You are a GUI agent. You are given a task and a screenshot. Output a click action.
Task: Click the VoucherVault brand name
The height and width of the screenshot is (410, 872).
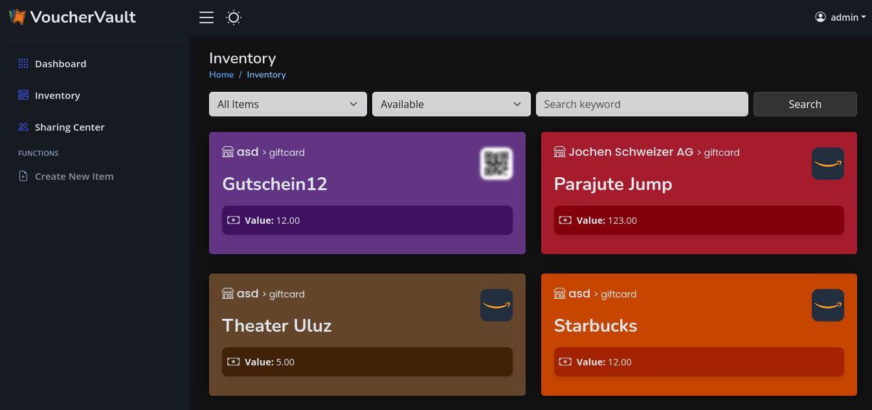coord(83,17)
